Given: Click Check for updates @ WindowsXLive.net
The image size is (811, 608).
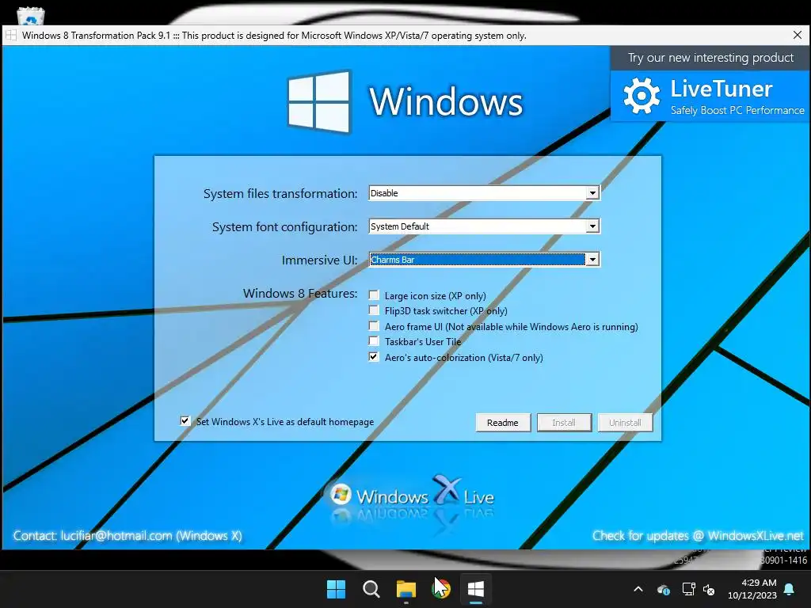Looking at the screenshot, I should (x=699, y=536).
